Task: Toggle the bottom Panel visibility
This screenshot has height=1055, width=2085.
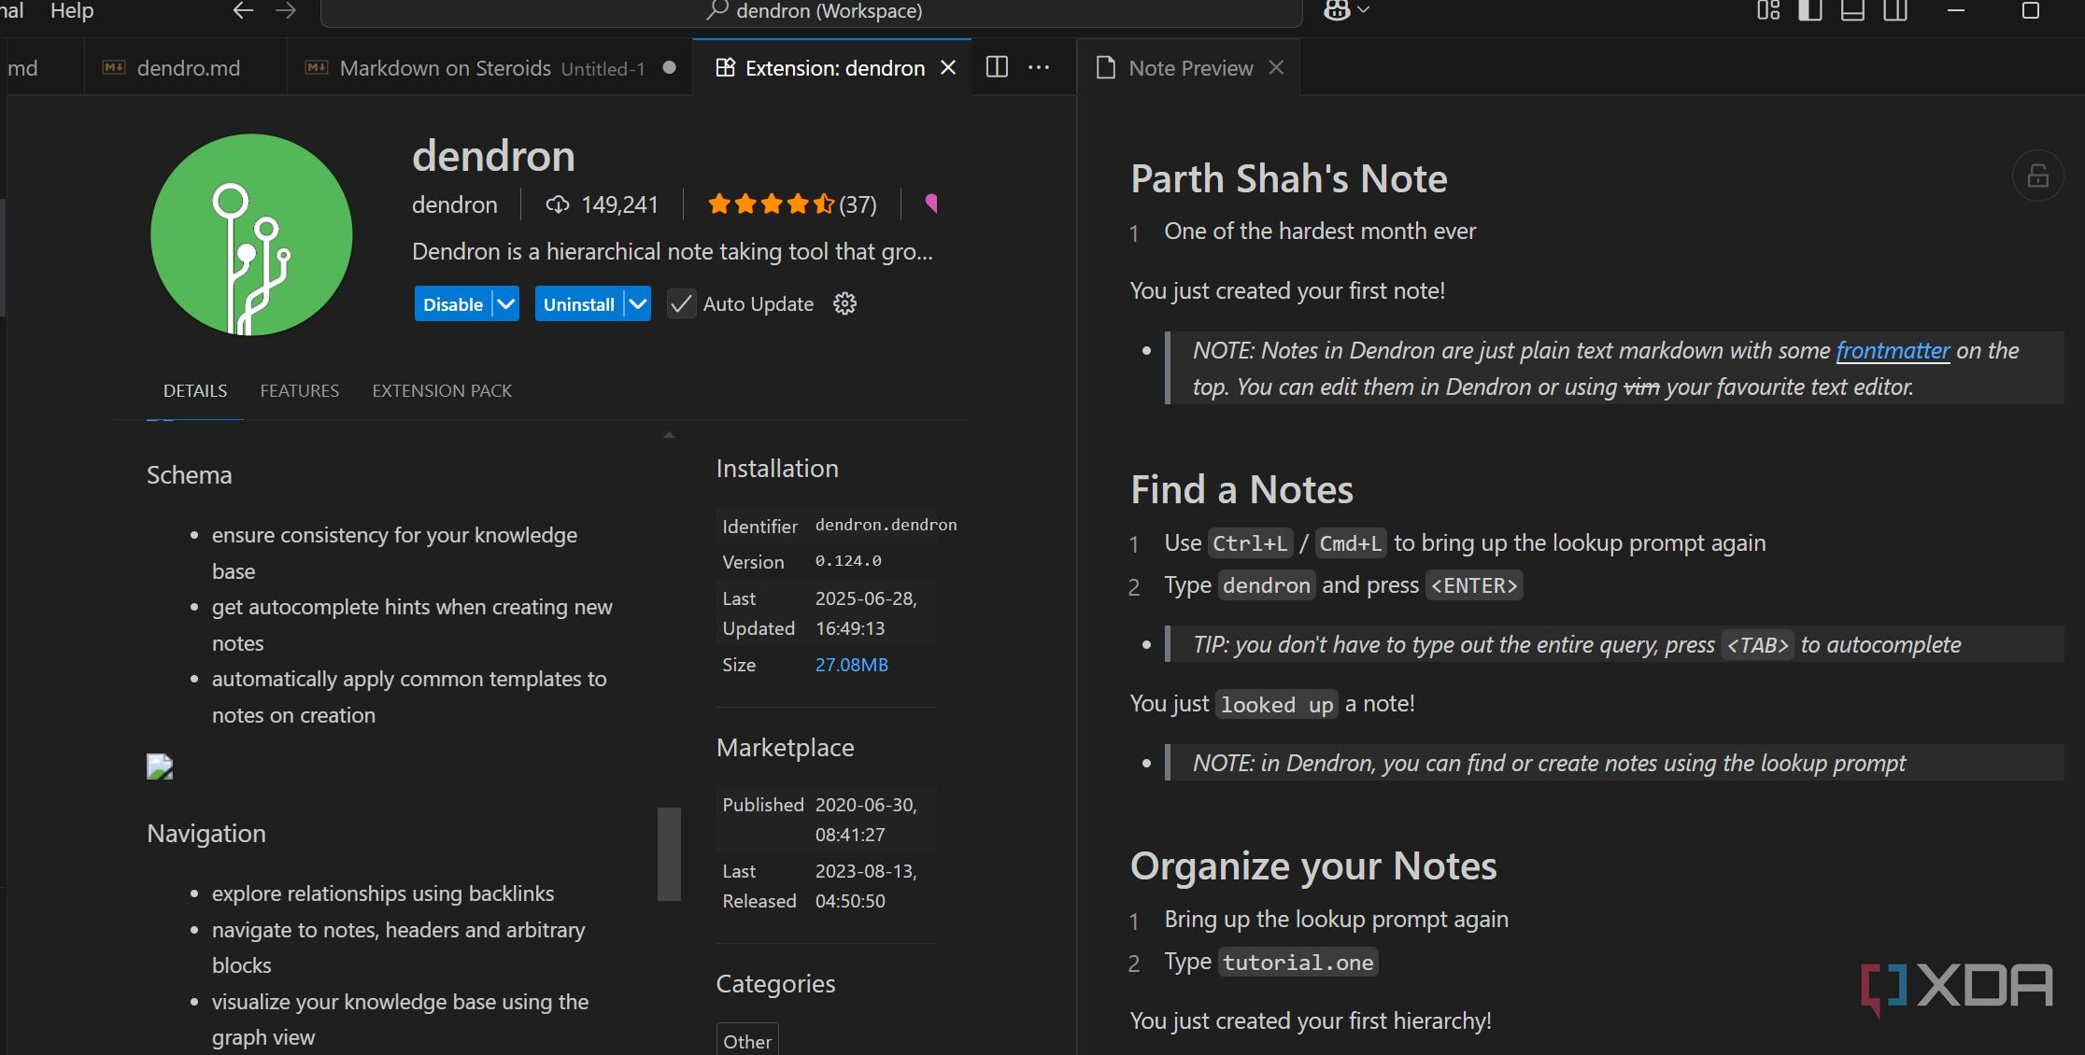Action: point(1852,11)
